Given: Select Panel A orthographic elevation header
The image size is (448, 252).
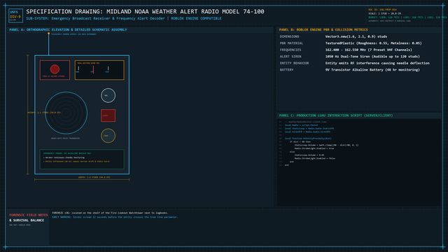Looking at the screenshot, I should tap(68, 29).
